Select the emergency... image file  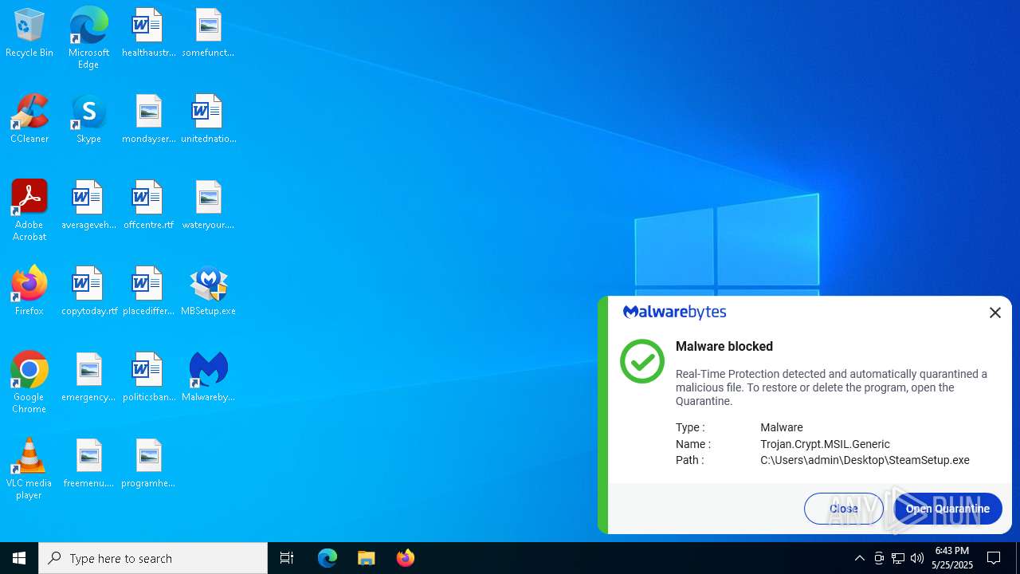[88, 378]
